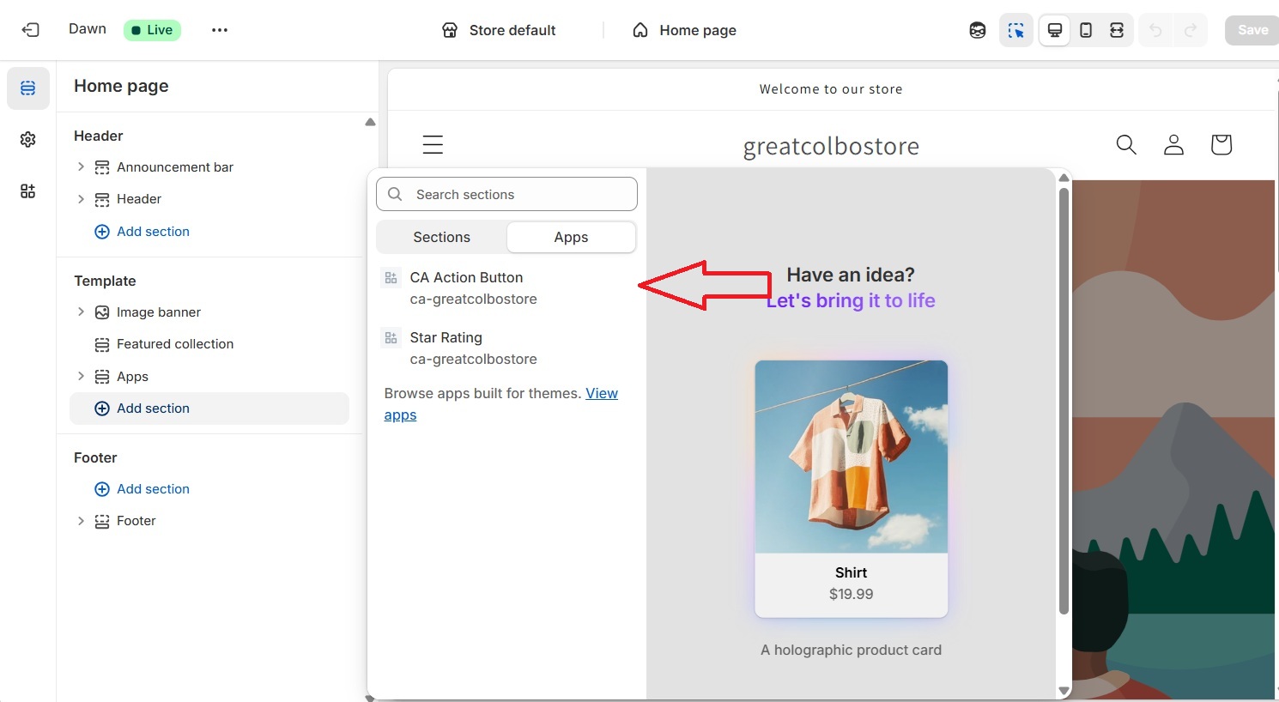The image size is (1279, 702).
Task: Expand the Image banner section
Action: [x=81, y=312]
